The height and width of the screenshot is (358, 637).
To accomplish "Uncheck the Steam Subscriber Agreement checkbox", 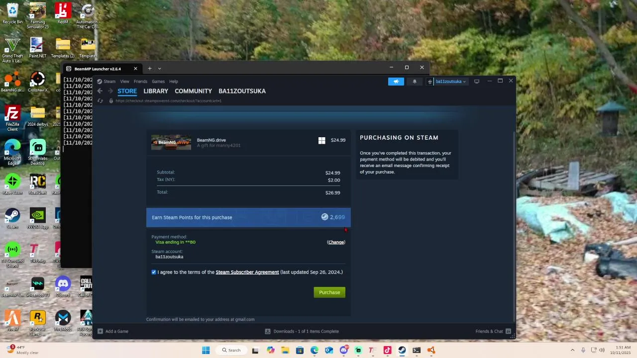I will 154,272.
